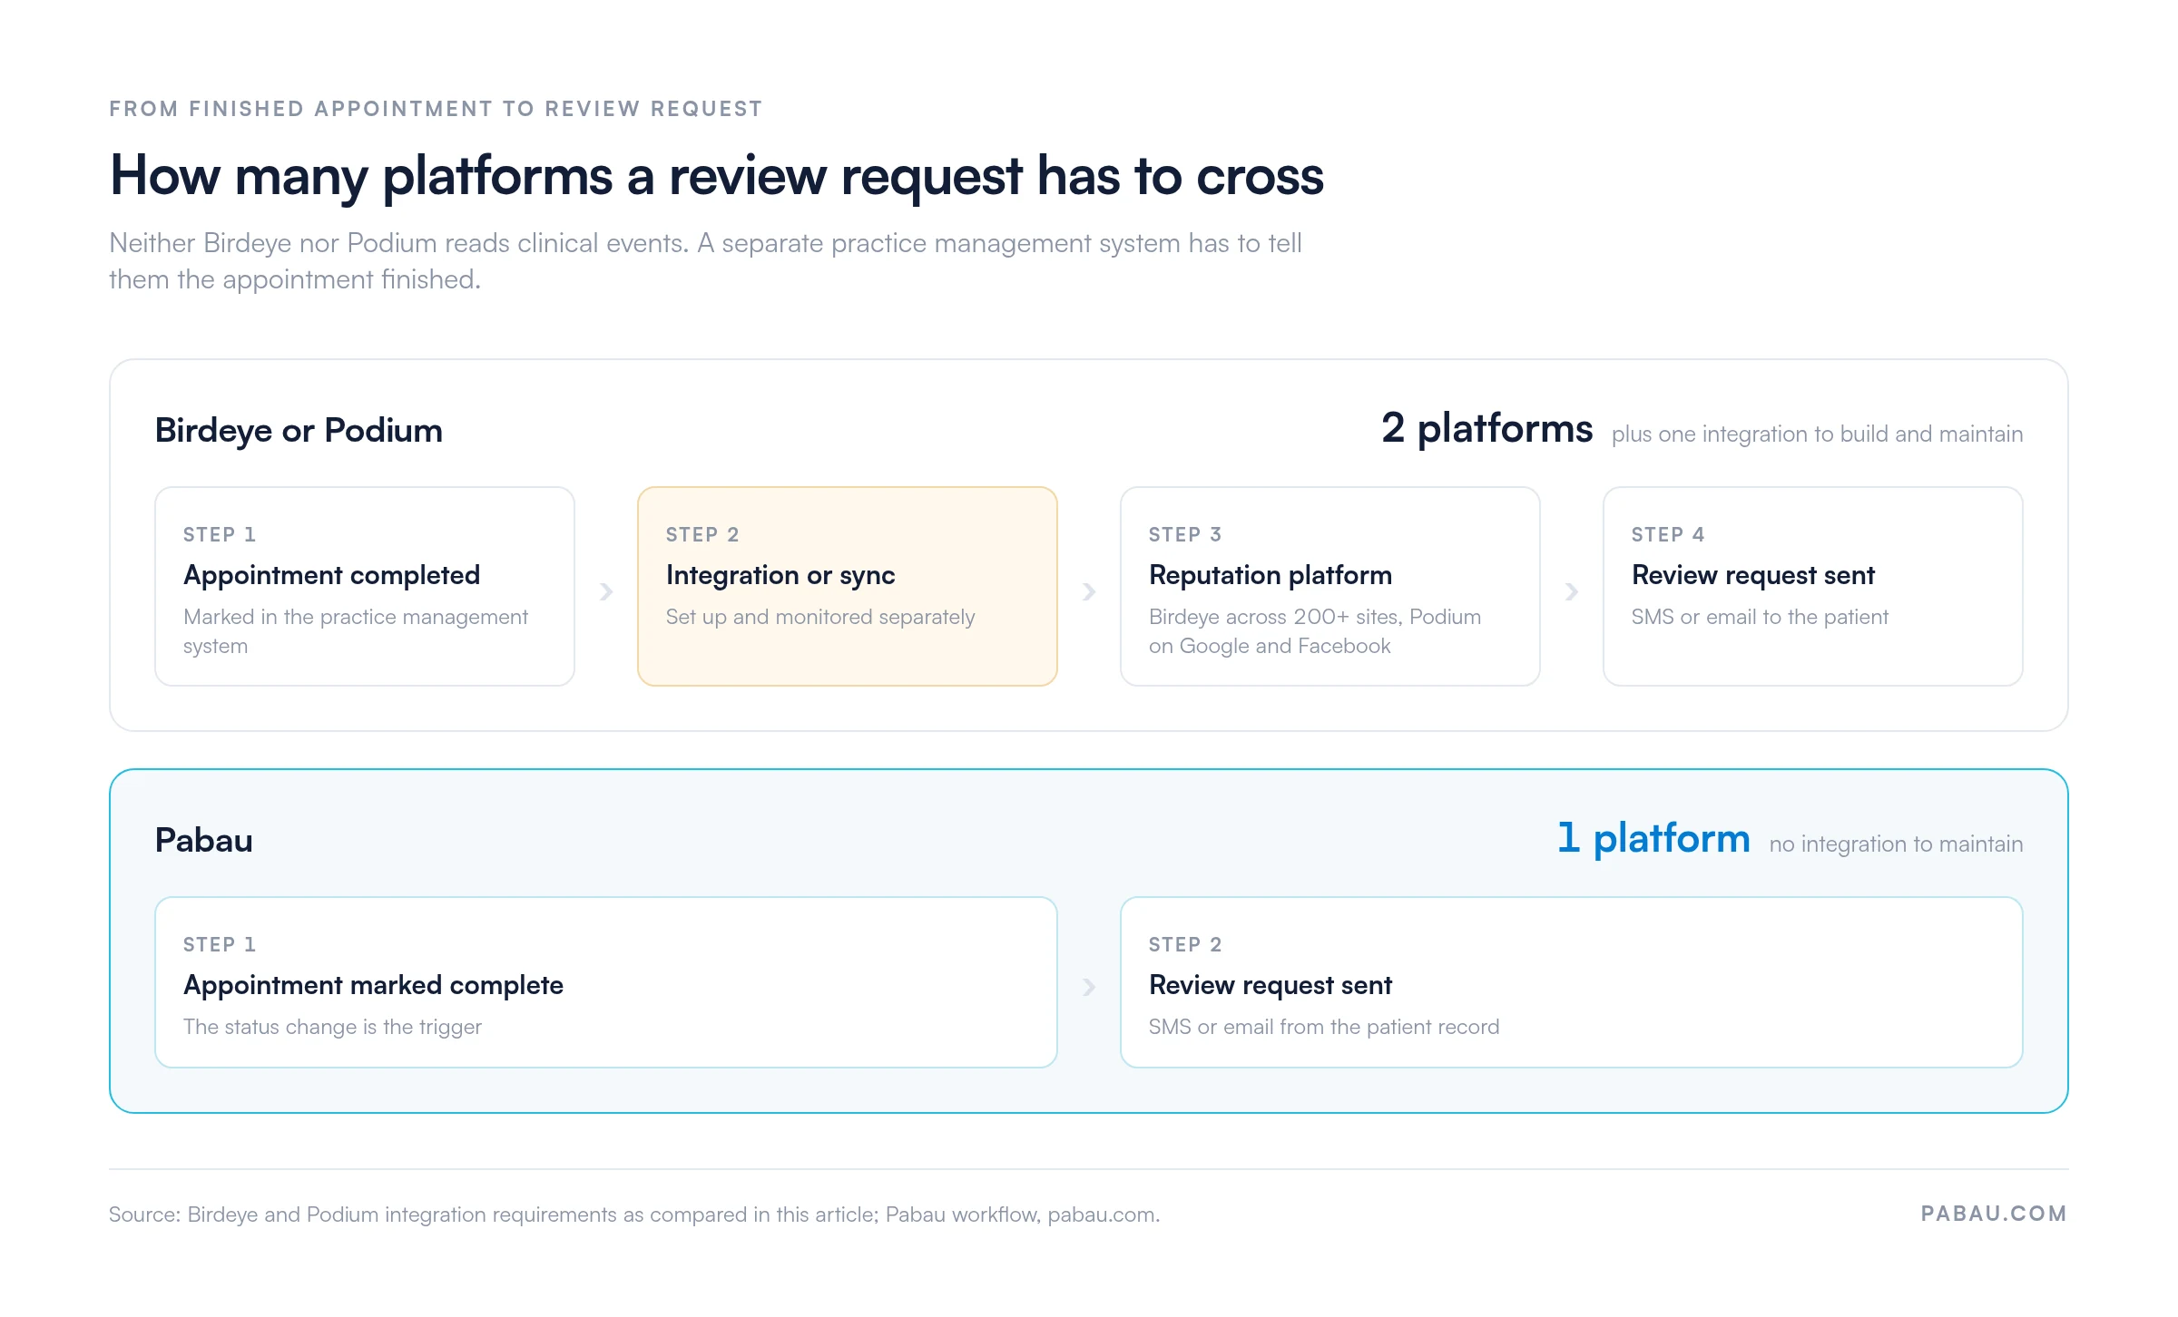
Task: Click 'Set up and monitored separately' text
Action: [x=819, y=617]
